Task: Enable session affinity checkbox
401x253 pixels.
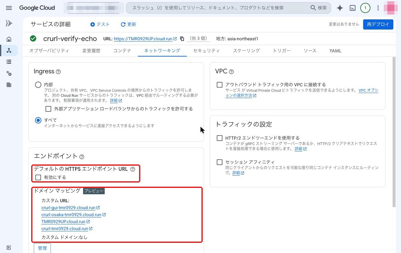Action: click(x=220, y=162)
